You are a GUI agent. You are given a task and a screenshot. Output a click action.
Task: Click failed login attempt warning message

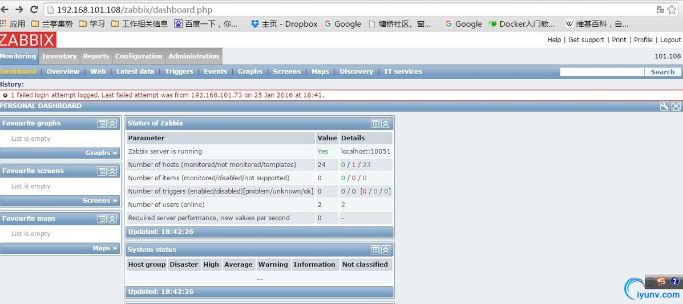tap(168, 95)
